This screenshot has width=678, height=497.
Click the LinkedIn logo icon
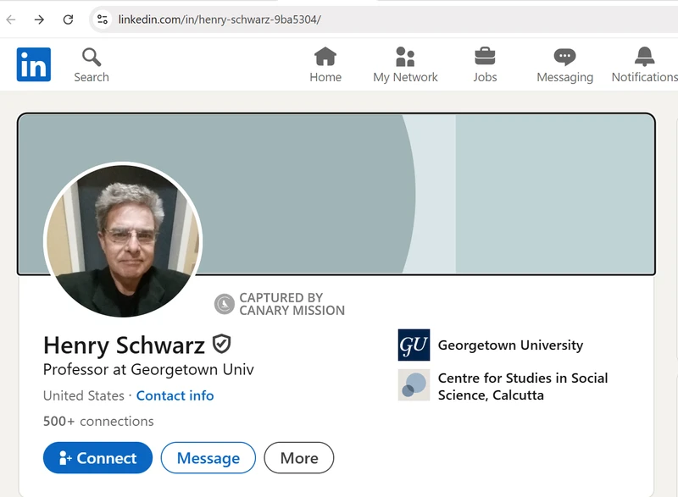[x=34, y=64]
